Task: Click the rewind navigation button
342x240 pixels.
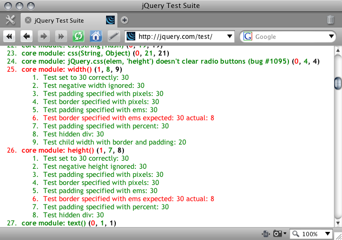Action: (10, 37)
